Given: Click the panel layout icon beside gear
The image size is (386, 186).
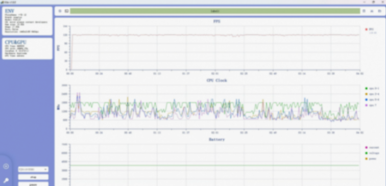Looking at the screenshot, I should tap(66, 11).
